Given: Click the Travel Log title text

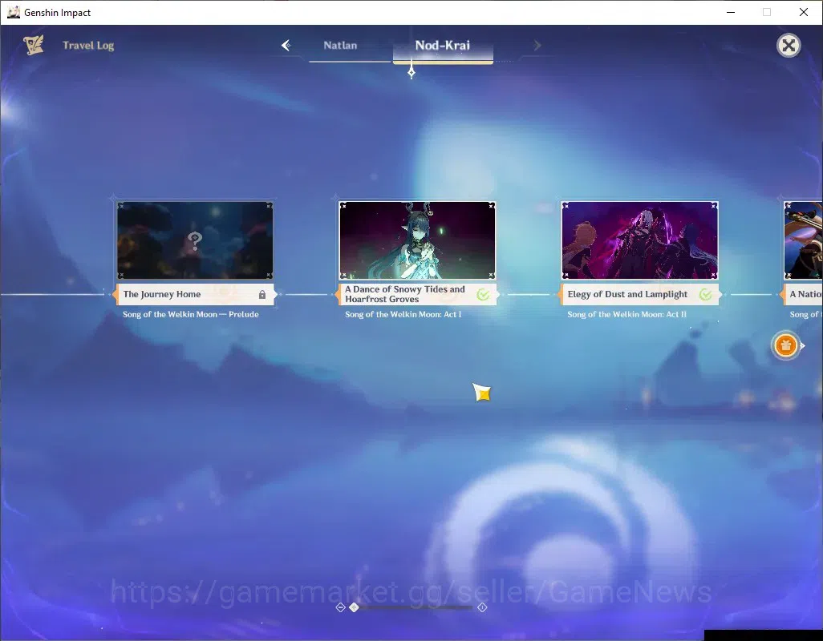Looking at the screenshot, I should pyautogui.click(x=88, y=46).
